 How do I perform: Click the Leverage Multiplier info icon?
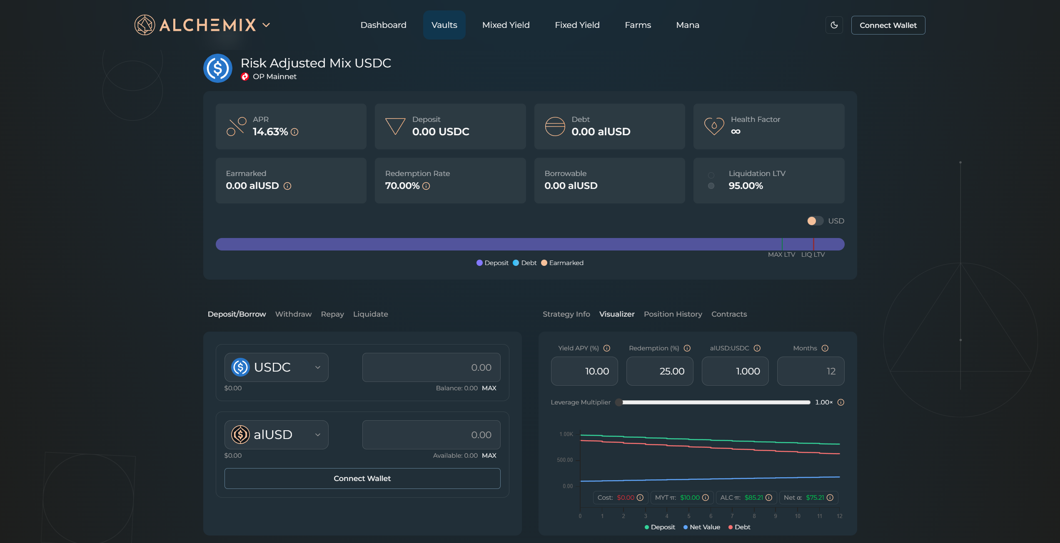[x=841, y=402]
